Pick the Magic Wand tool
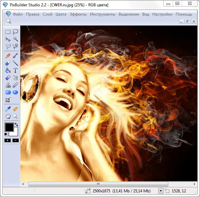Image resolution: width=200 pixels, height=197 pixels. (15, 39)
